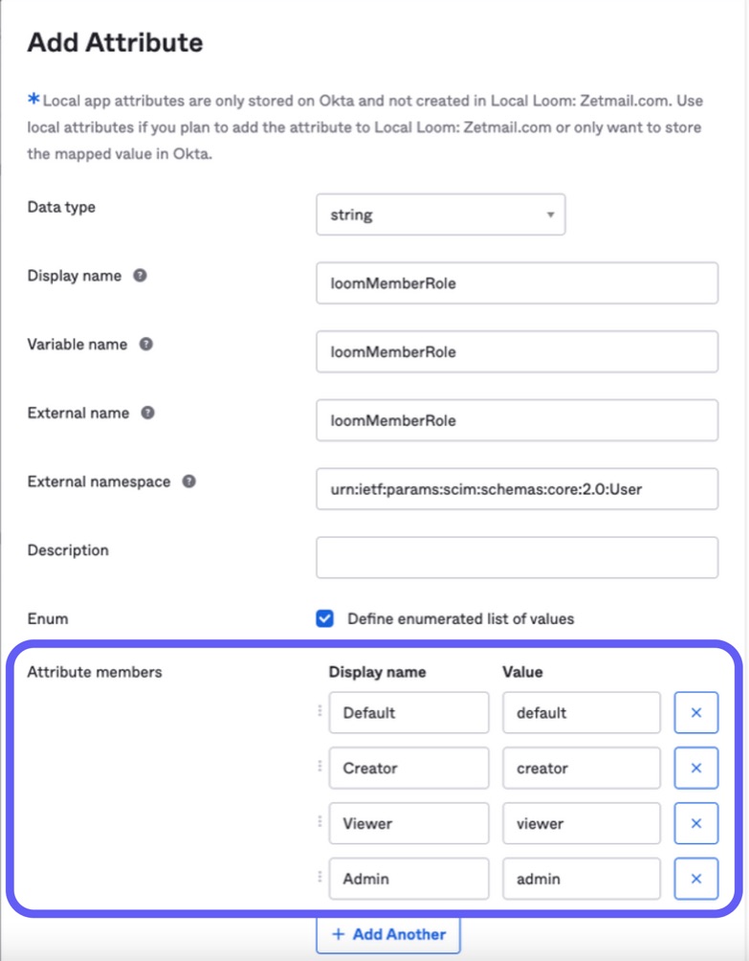Remove the Creator attribute member row
Image resolution: width=749 pixels, height=961 pixels.
[x=695, y=769]
